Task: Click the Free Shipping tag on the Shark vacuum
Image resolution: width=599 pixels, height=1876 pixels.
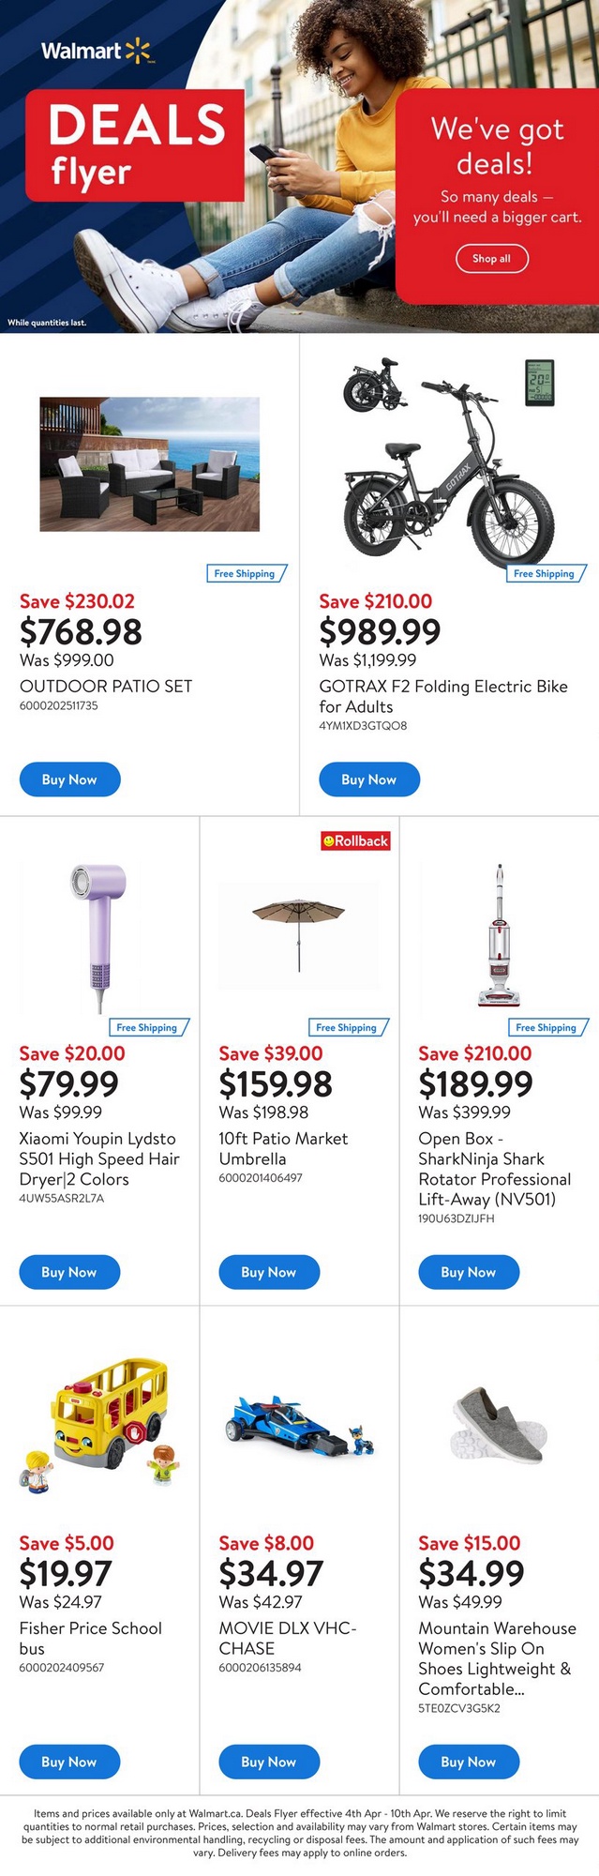Action: pos(547,1027)
